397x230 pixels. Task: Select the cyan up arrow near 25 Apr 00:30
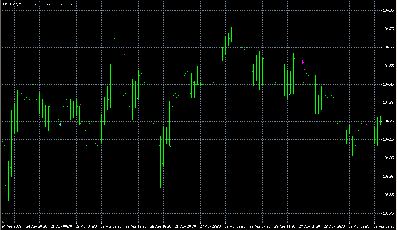tap(61, 124)
